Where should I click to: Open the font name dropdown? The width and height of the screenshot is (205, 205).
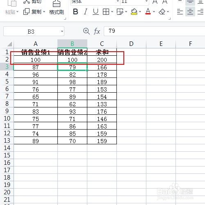[118, 1]
